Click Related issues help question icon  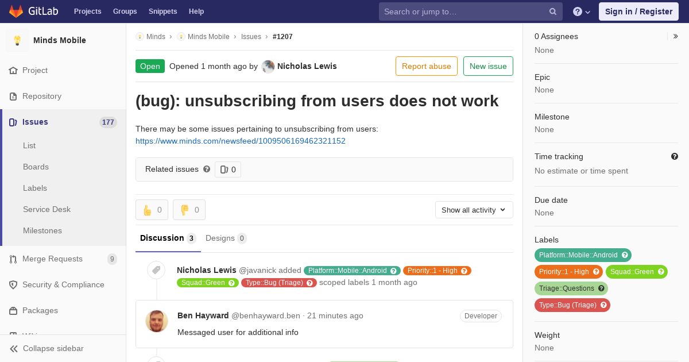207,169
